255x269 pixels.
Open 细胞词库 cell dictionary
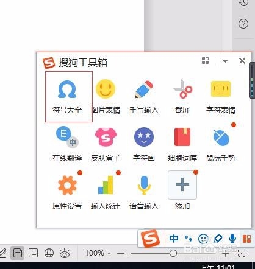[x=182, y=144]
